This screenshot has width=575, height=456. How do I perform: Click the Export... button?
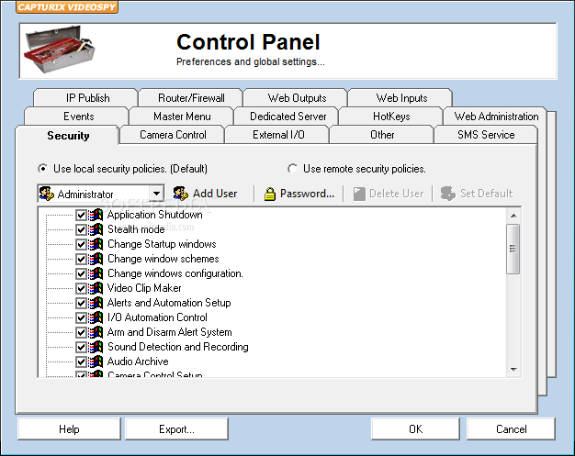[176, 428]
